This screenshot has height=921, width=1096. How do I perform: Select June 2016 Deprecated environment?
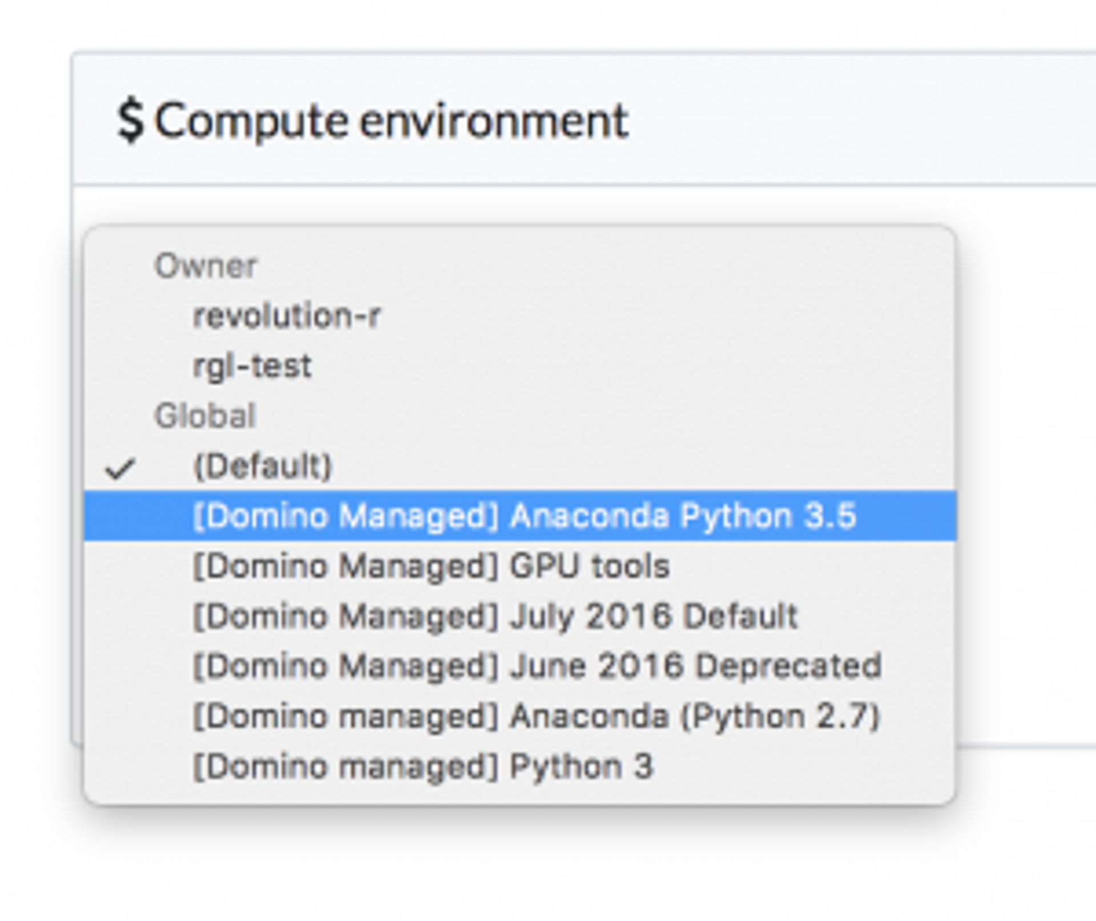[537, 666]
